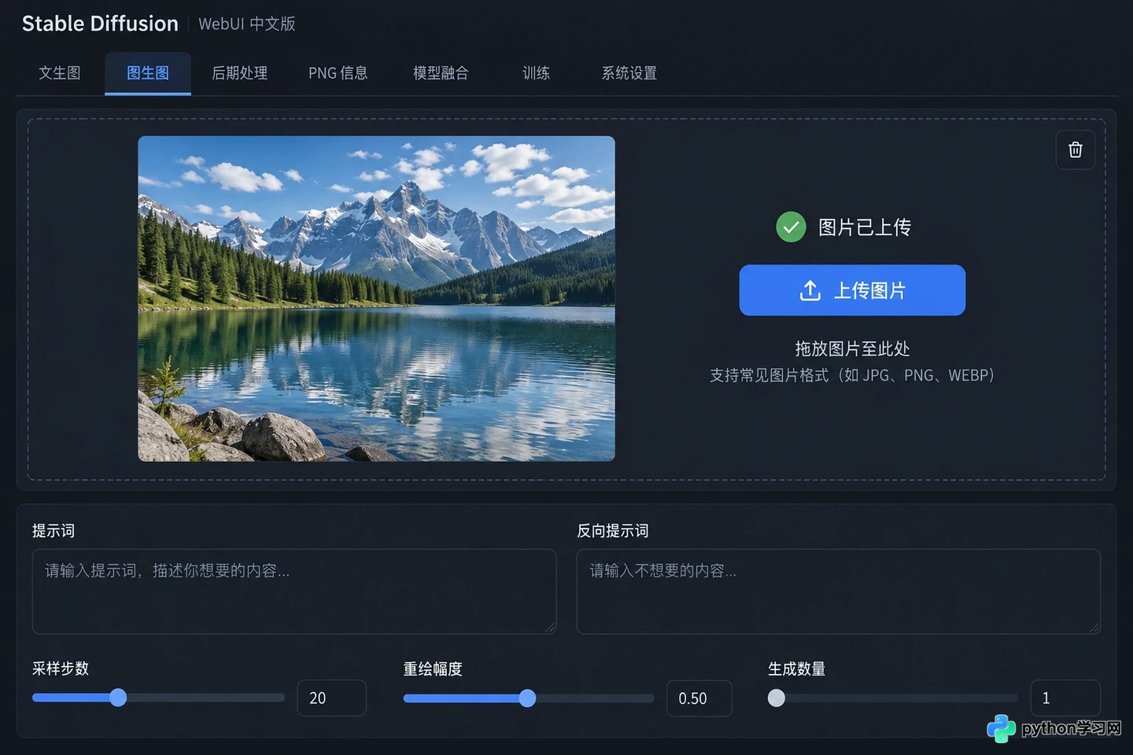This screenshot has height=755, width=1133.
Task: Click the 拖放图片至此处 text
Action: tap(852, 348)
